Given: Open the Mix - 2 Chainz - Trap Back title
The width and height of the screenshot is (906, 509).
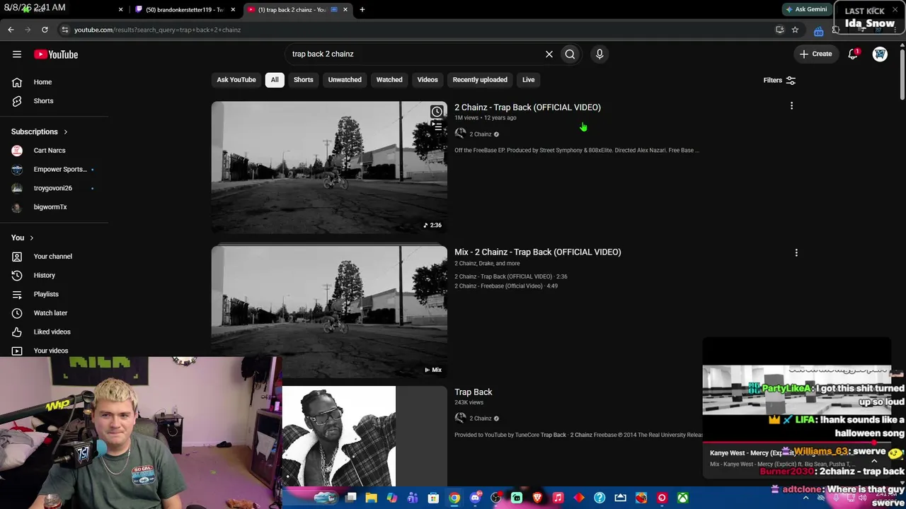Looking at the screenshot, I should click(538, 252).
